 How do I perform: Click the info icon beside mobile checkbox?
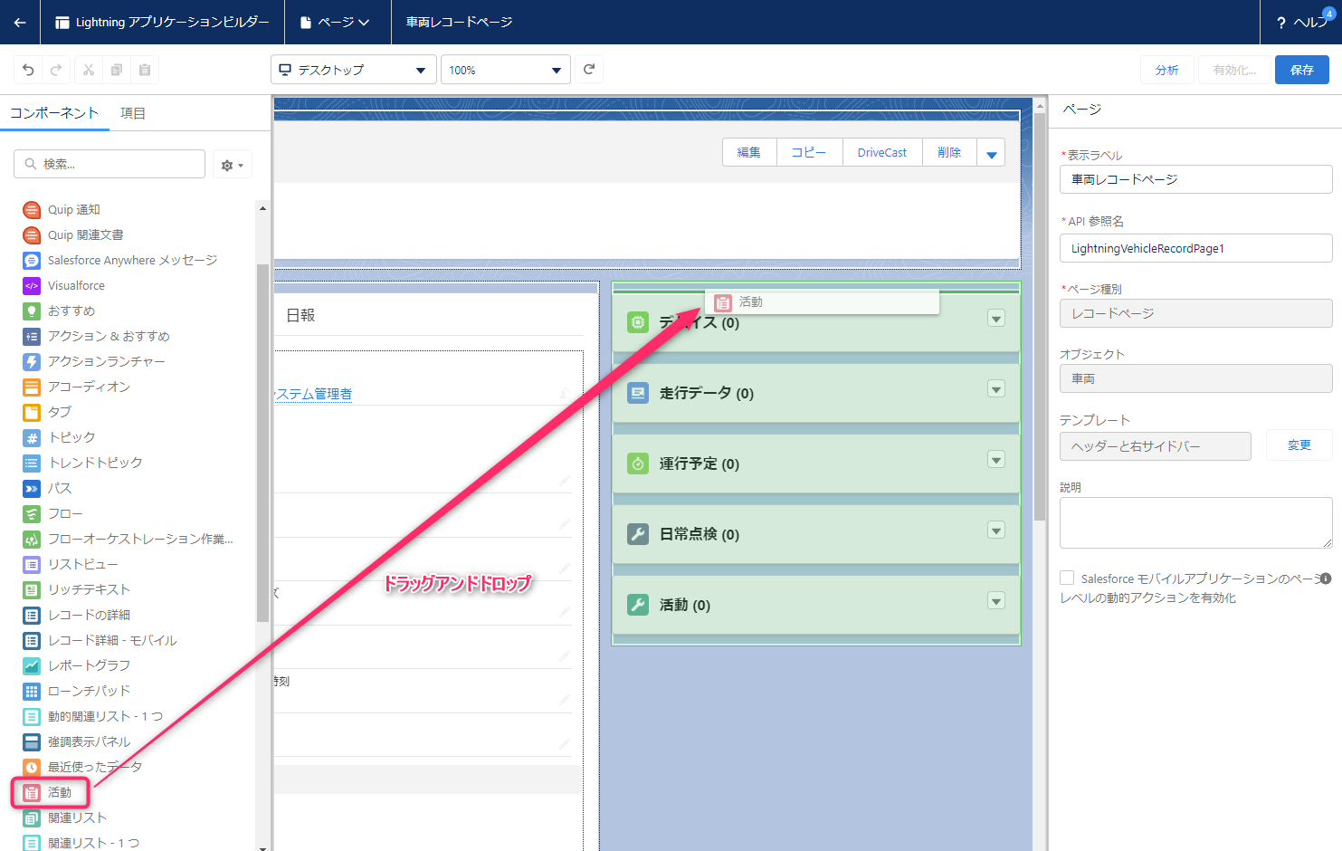(1326, 578)
